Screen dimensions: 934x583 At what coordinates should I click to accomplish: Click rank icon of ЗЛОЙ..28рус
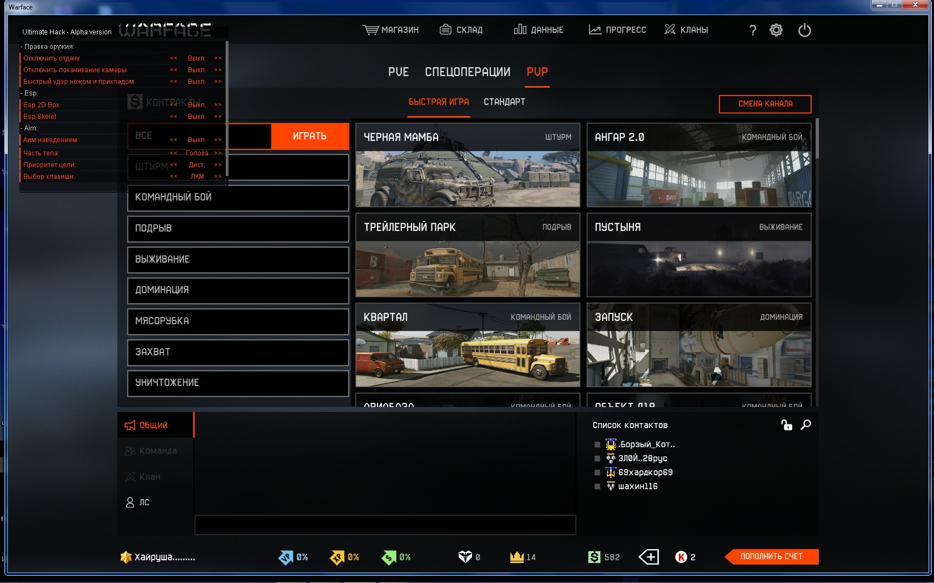[x=611, y=458]
